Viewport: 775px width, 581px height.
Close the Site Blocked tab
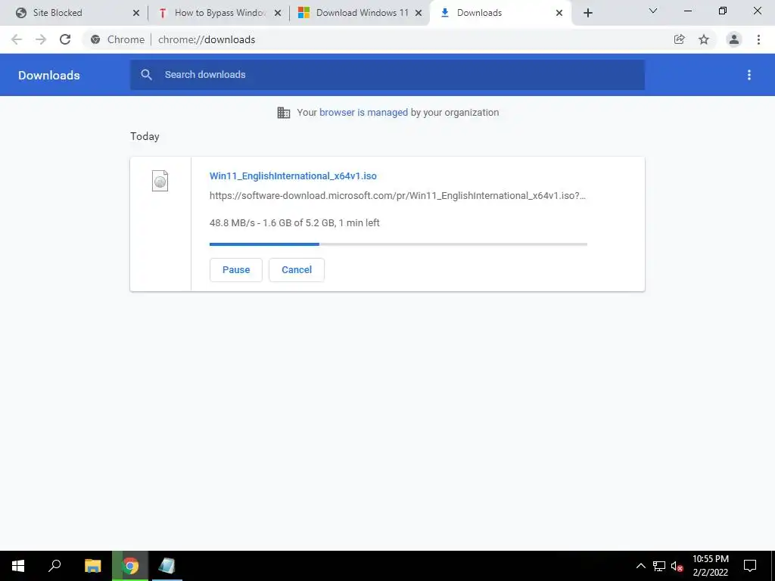[136, 13]
